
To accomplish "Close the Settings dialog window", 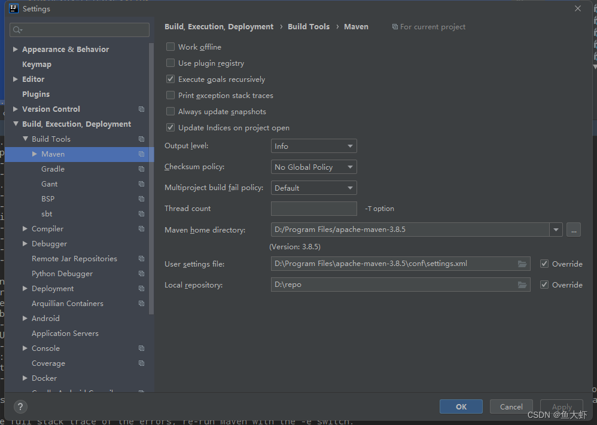I will tap(578, 8).
